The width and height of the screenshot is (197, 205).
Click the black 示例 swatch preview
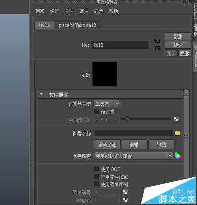click(104, 74)
